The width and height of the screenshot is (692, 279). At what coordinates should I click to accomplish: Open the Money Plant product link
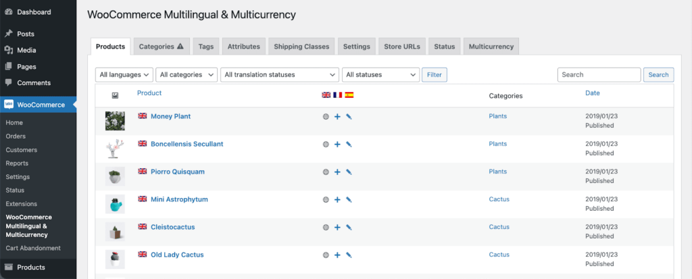171,116
